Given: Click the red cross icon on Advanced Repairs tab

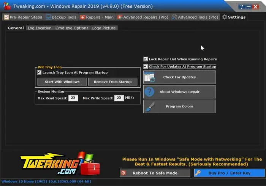Looking at the screenshot, I should coord(120,17).
